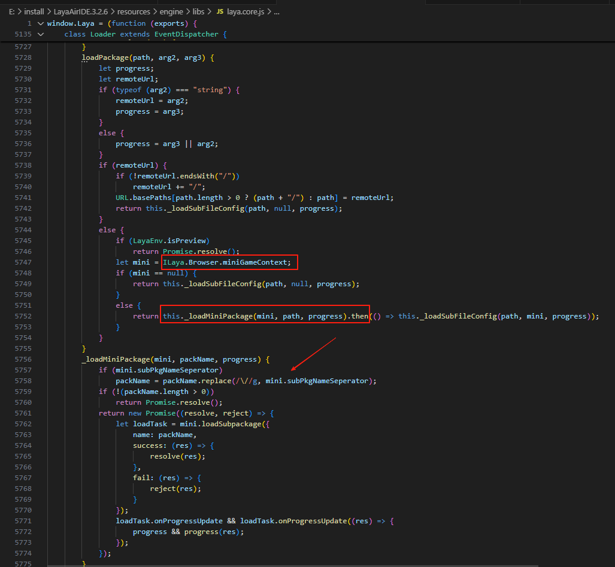Image resolution: width=615 pixels, height=567 pixels.
Task: Click the .then call on line 5752
Action: click(x=358, y=317)
